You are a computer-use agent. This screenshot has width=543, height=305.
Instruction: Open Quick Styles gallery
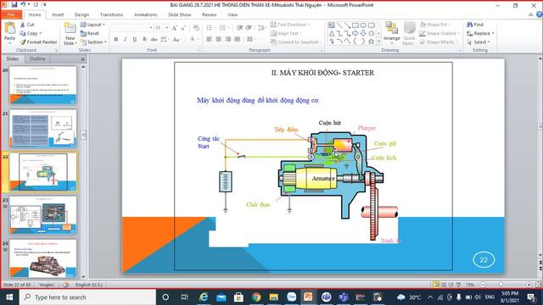click(409, 33)
